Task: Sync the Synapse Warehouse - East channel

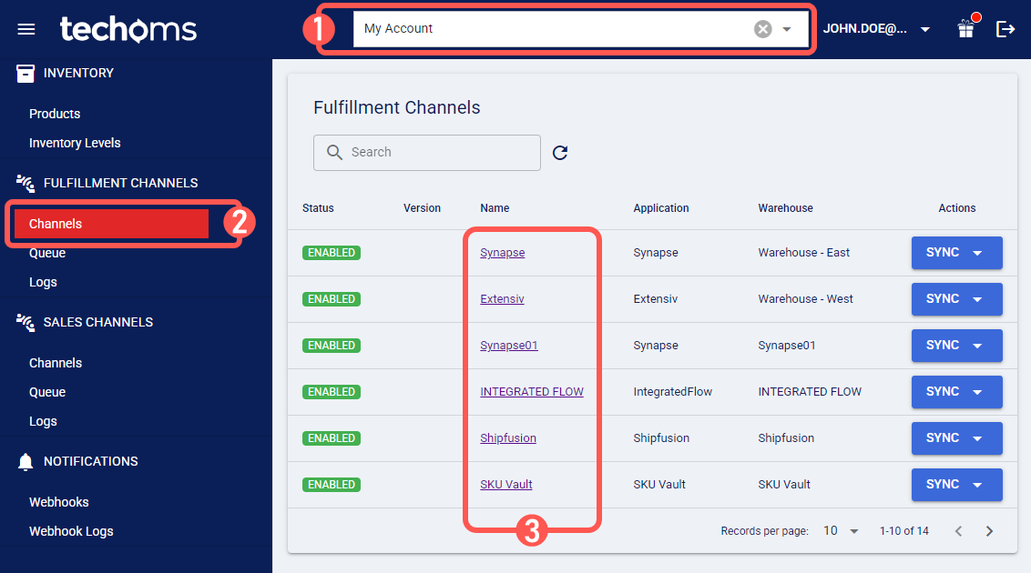Action: click(956, 253)
